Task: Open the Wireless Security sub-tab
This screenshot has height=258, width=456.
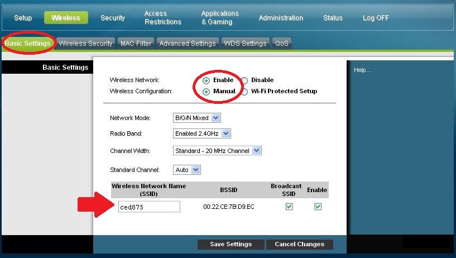Action: pyautogui.click(x=85, y=44)
